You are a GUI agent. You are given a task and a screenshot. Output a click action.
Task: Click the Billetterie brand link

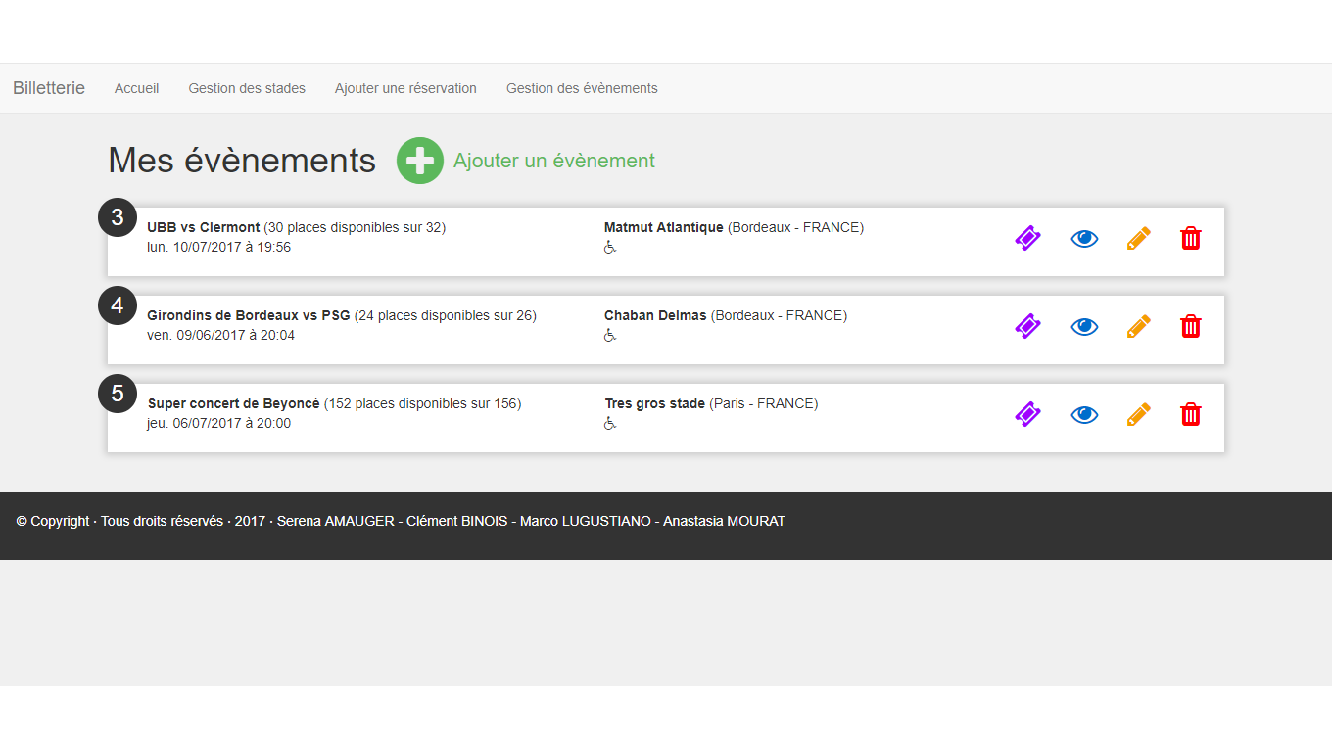point(49,88)
